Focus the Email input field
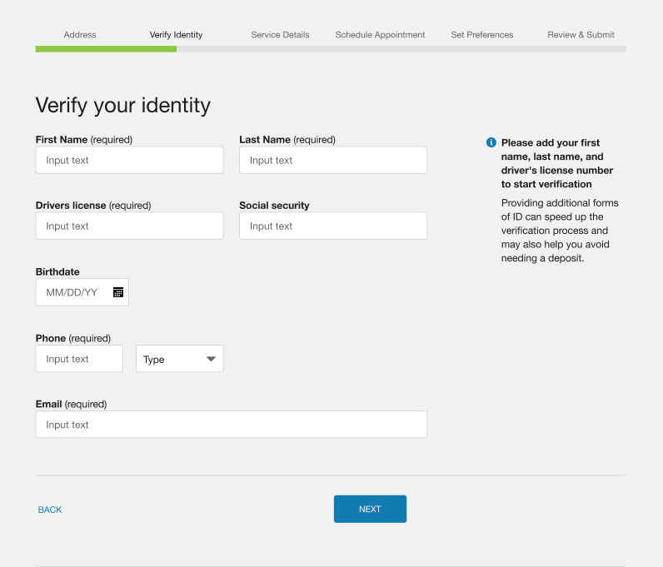The height and width of the screenshot is (567, 663). [231, 425]
